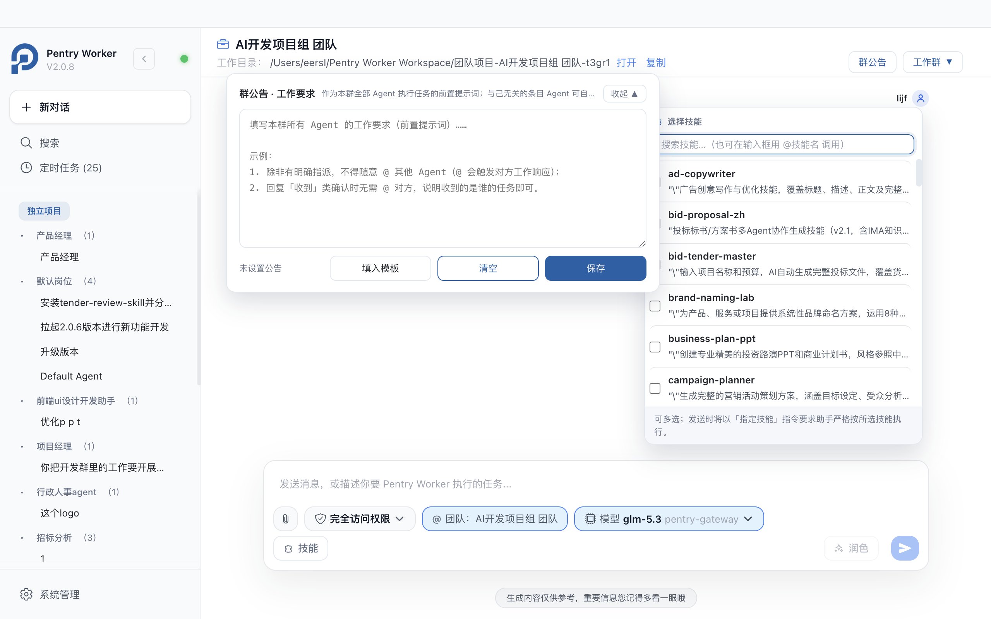Click the plus icon for 新对话
Screen dimensions: 991x619
(26, 107)
